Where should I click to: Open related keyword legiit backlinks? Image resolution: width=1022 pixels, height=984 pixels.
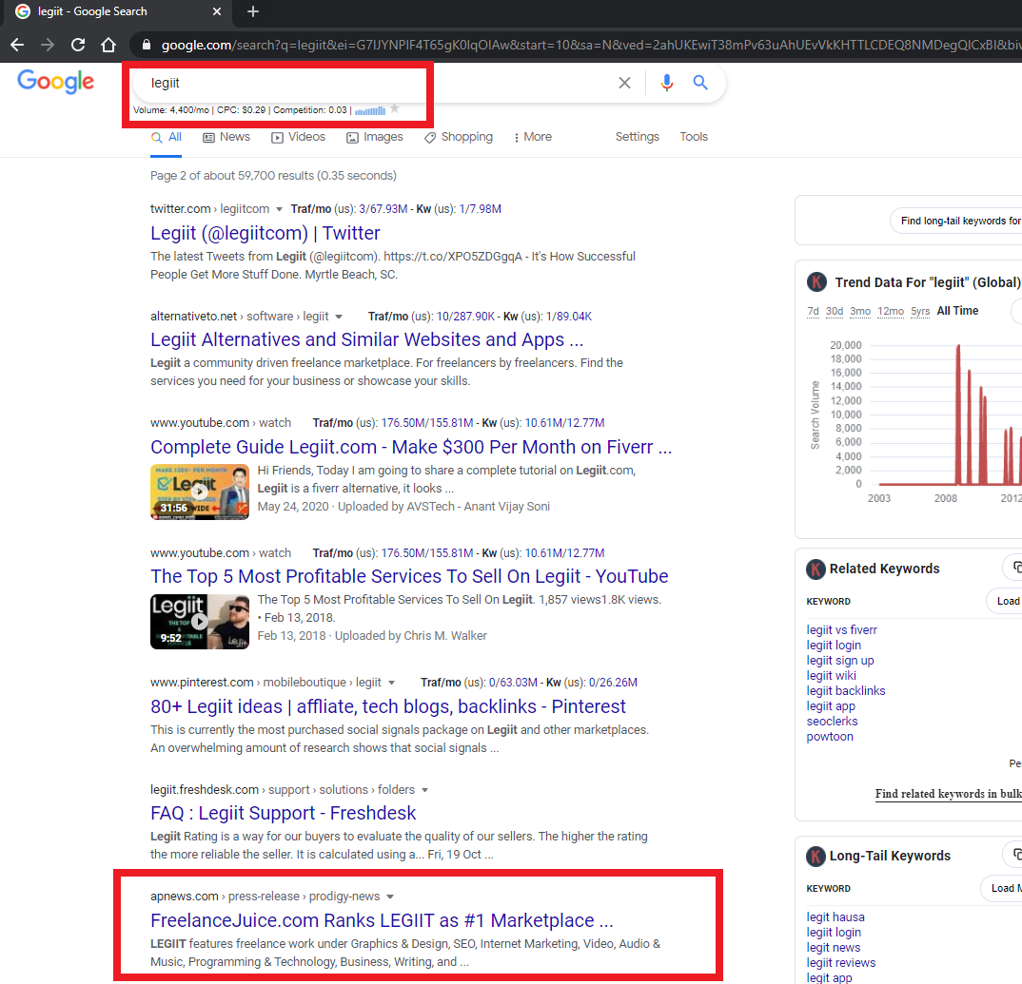pos(845,690)
